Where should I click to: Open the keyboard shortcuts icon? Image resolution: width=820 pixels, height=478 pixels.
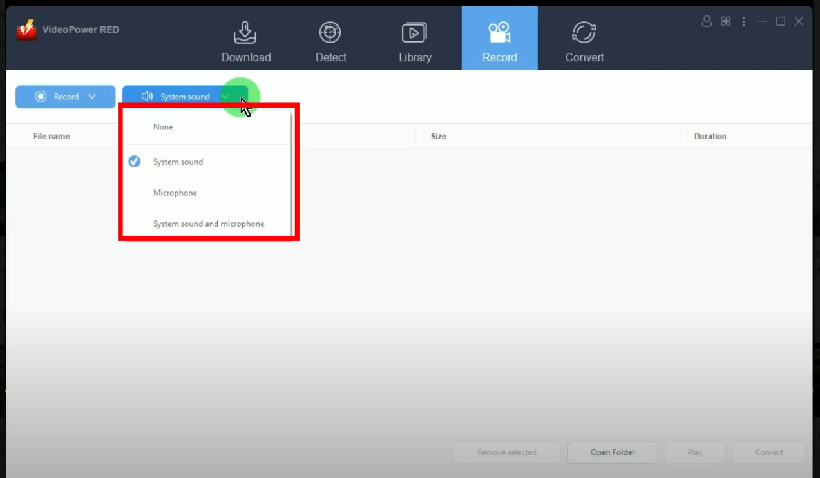click(725, 21)
